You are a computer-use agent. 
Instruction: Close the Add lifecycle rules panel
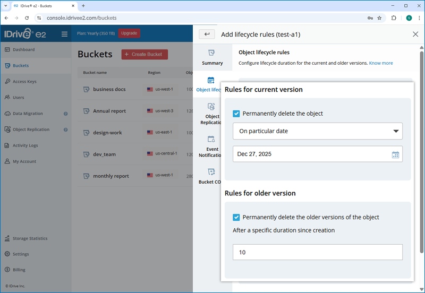click(x=415, y=34)
